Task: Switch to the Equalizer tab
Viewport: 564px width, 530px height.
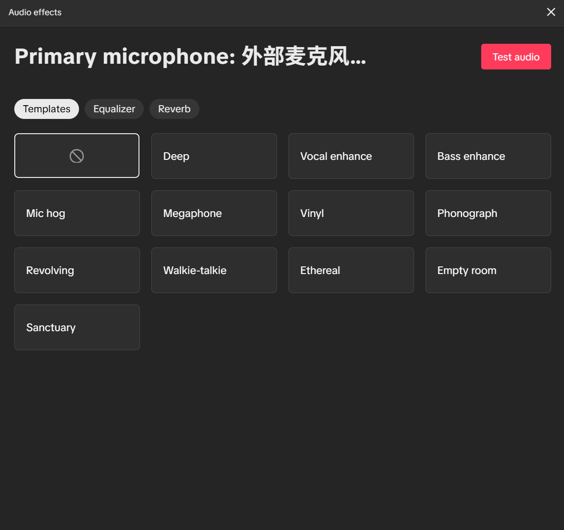Action: pos(114,108)
